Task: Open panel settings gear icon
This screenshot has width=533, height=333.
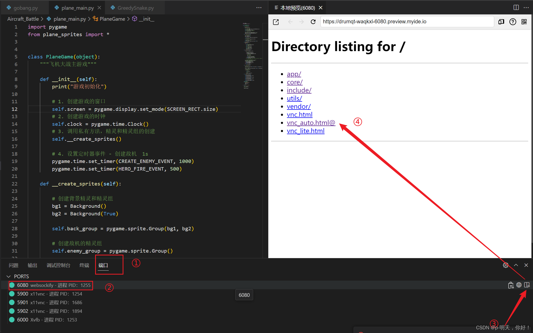Action: pyautogui.click(x=505, y=265)
